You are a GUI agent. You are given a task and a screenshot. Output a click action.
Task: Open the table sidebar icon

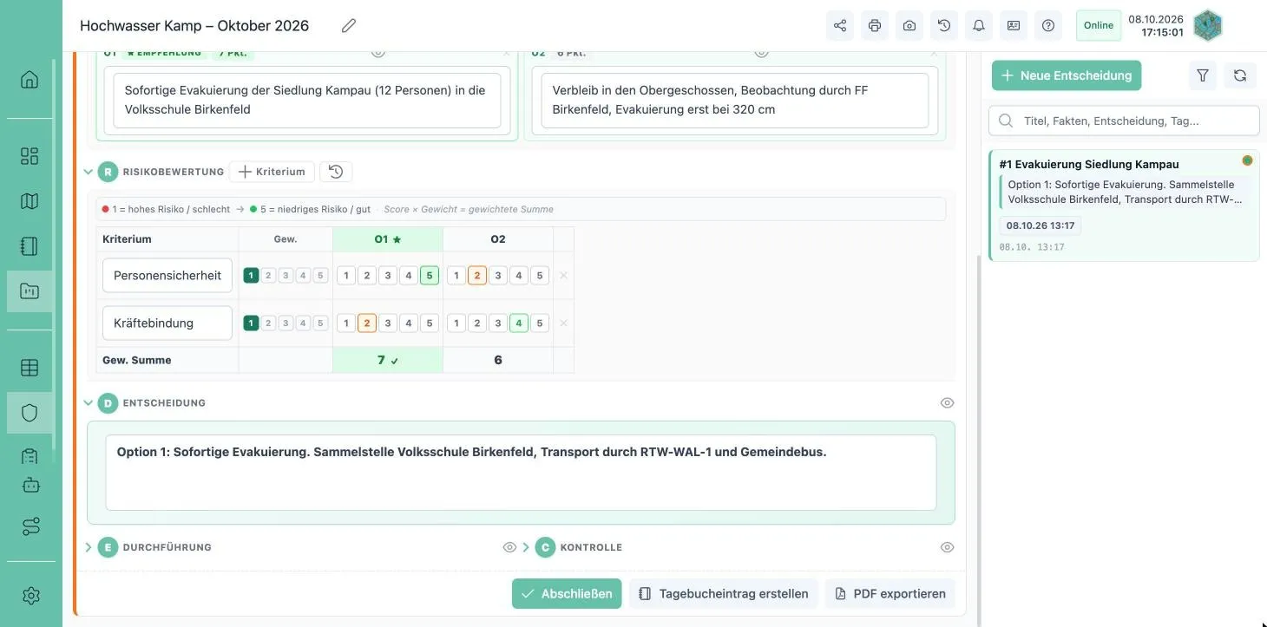click(x=30, y=368)
